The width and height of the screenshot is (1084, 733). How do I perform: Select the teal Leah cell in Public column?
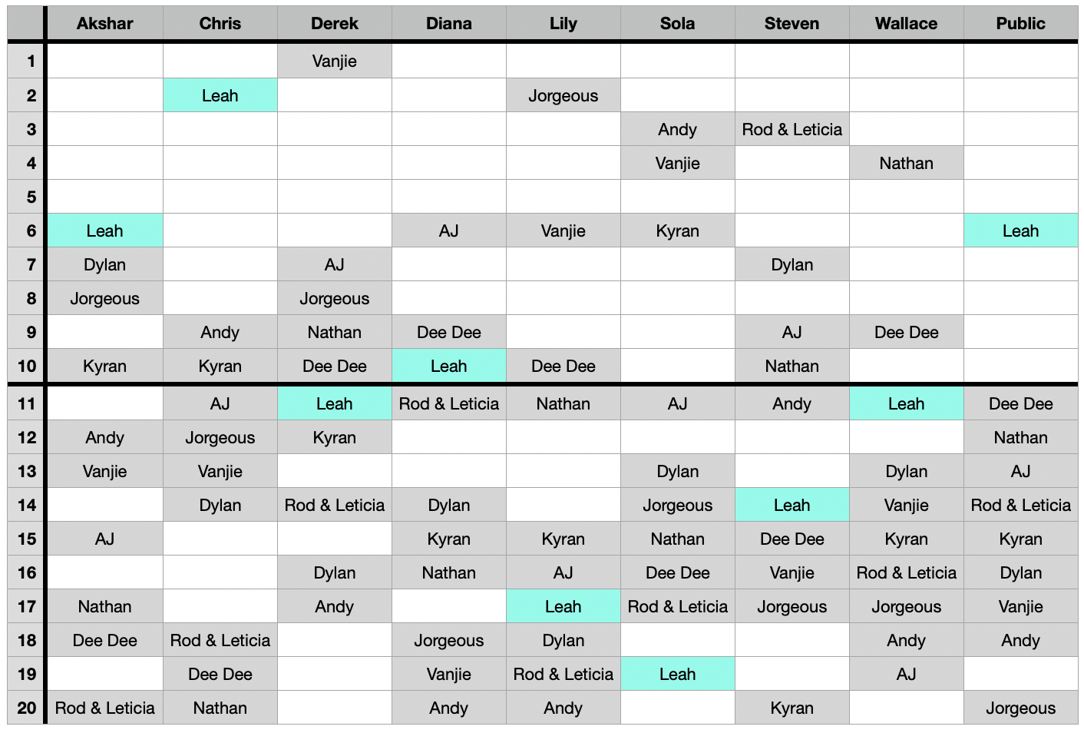click(x=1020, y=231)
